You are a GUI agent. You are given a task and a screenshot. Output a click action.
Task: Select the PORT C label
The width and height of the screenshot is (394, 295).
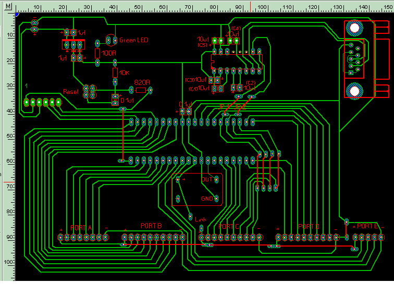(x=229, y=226)
